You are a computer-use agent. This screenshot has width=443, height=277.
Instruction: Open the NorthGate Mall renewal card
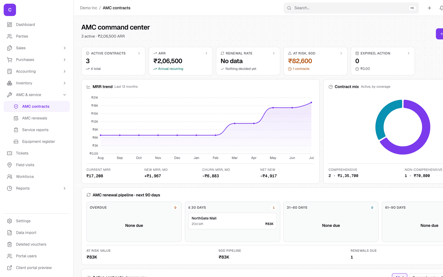click(x=233, y=221)
